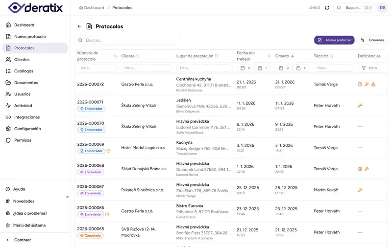392x247 pixels.
Task: Click the clock icon on protocol 2026-000069
Action: [108, 151]
